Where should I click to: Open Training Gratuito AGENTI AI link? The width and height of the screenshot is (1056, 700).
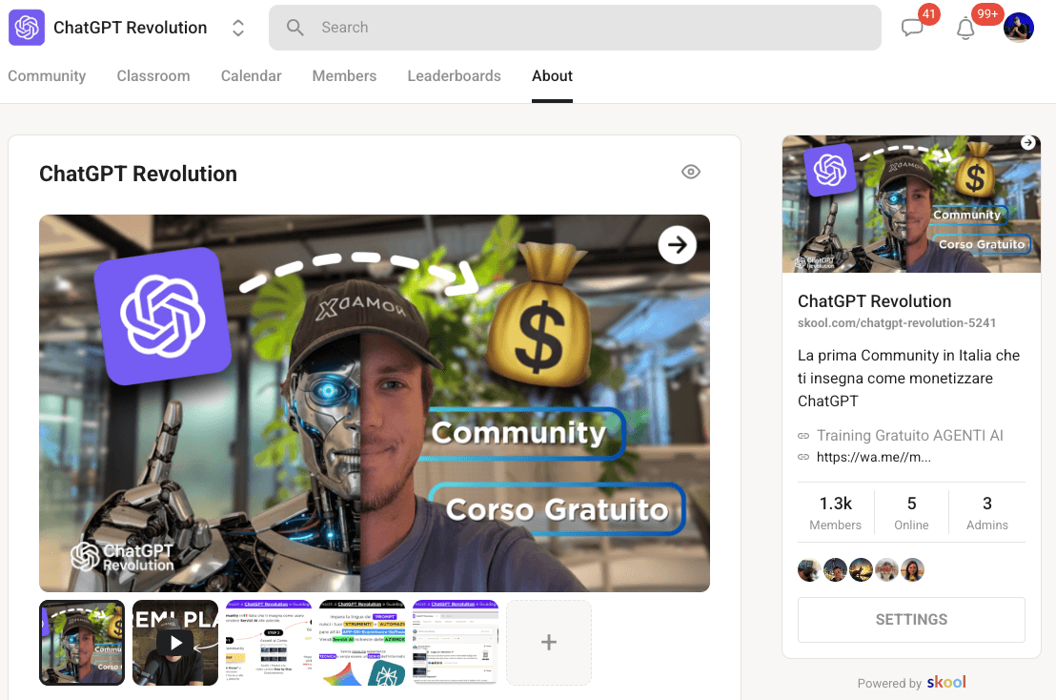click(x=910, y=435)
